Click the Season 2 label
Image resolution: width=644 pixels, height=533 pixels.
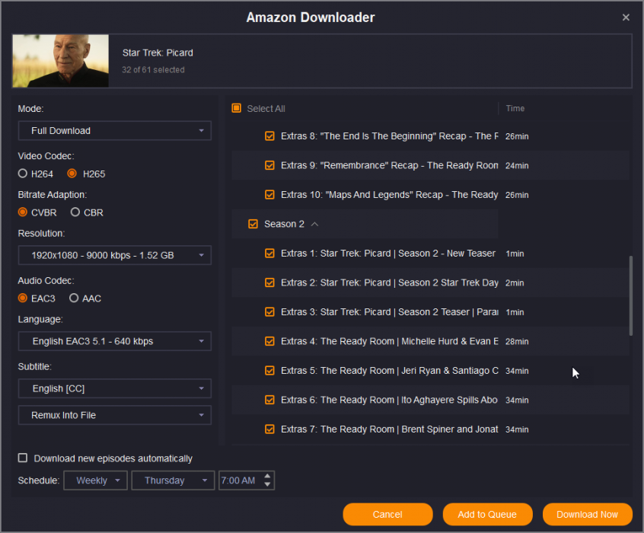pos(284,224)
